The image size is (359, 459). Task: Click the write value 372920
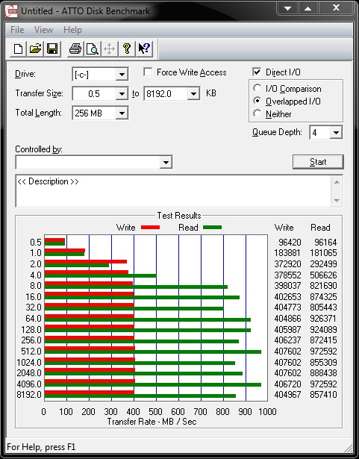[287, 263]
